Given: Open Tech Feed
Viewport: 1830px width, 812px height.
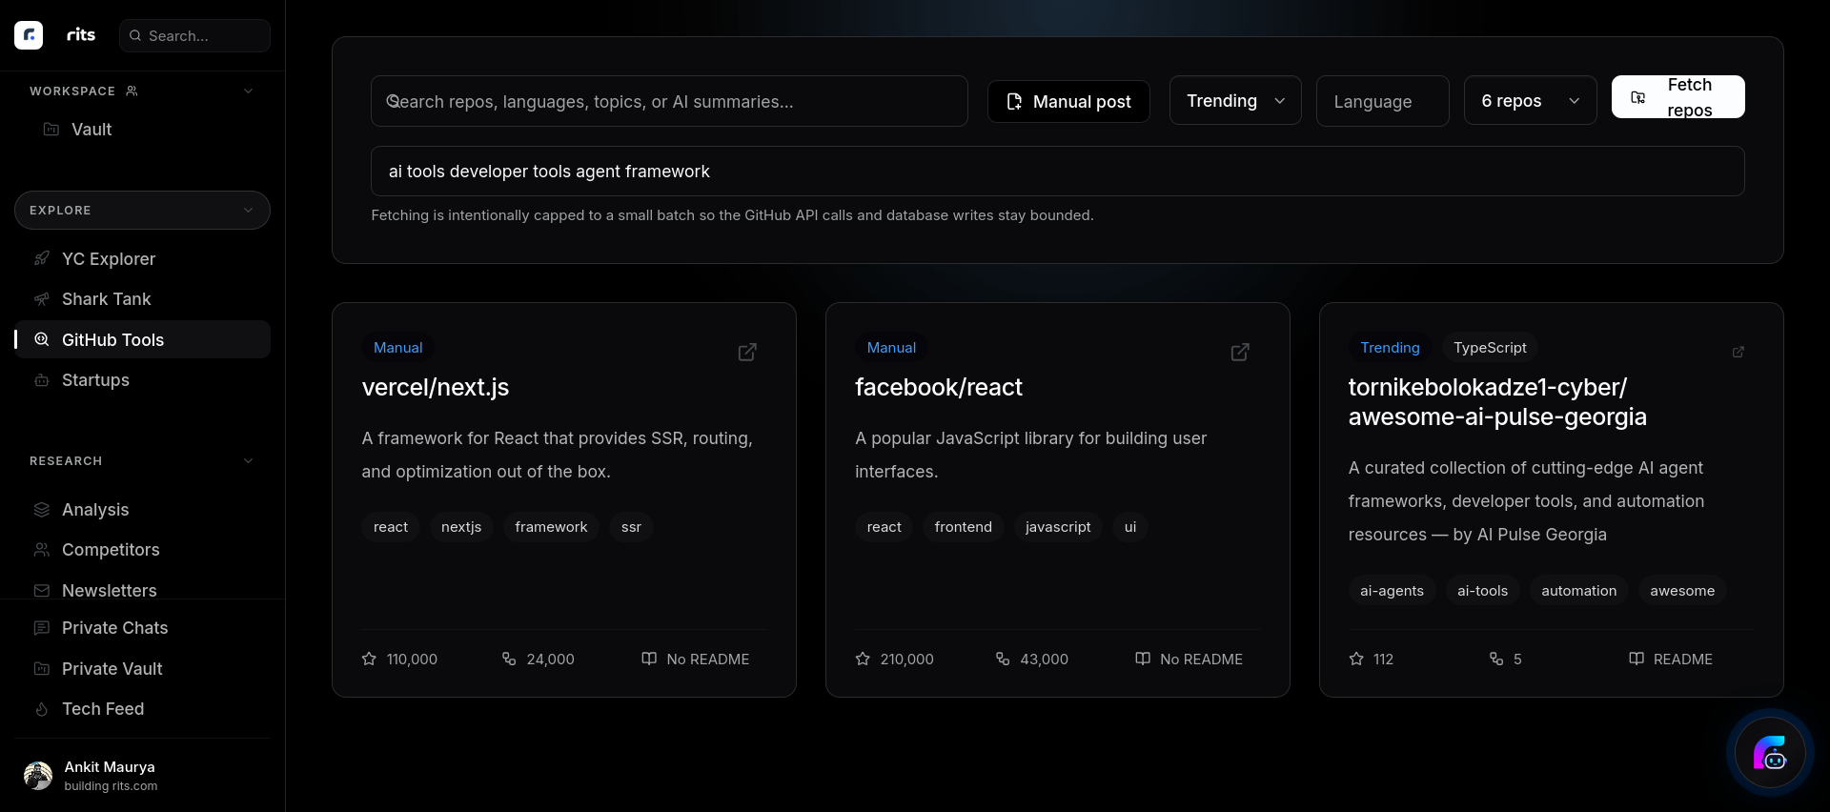Looking at the screenshot, I should click(x=143, y=709).
